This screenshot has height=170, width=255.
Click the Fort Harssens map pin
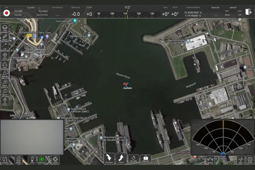pyautogui.click(x=75, y=21)
